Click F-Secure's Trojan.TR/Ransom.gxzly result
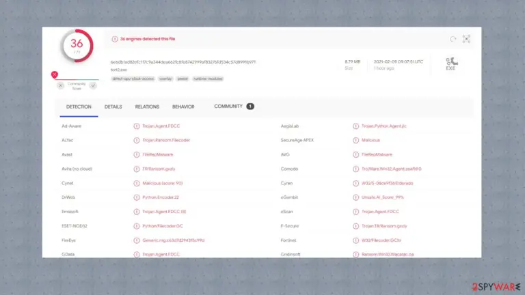 tap(384, 226)
